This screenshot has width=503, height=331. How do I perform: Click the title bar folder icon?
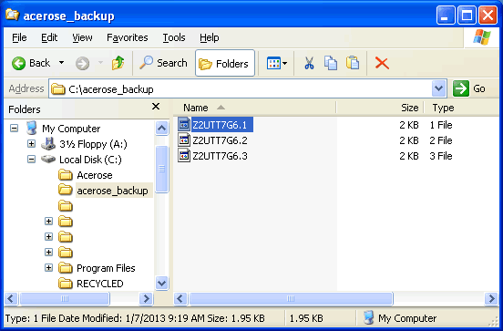tap(12, 15)
